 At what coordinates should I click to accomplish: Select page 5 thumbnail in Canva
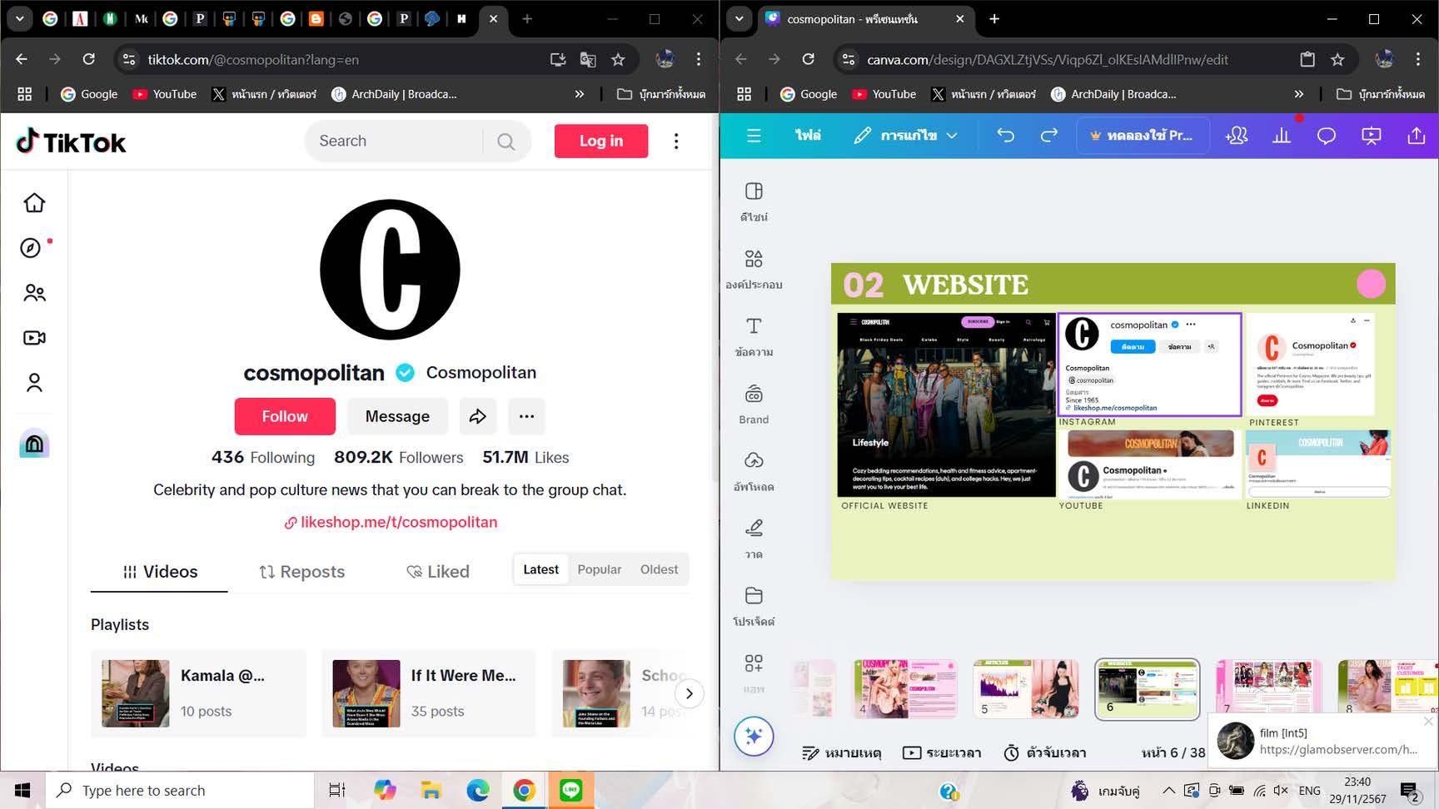1026,688
